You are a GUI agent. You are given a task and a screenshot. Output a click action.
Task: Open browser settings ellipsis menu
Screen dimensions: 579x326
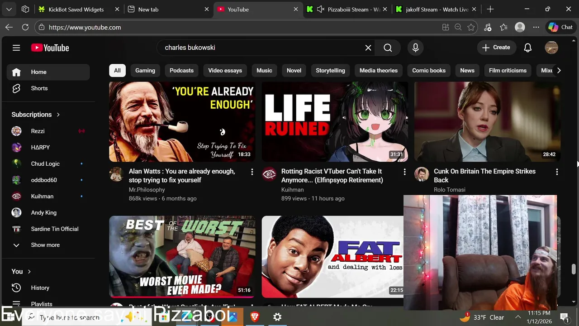click(x=536, y=27)
